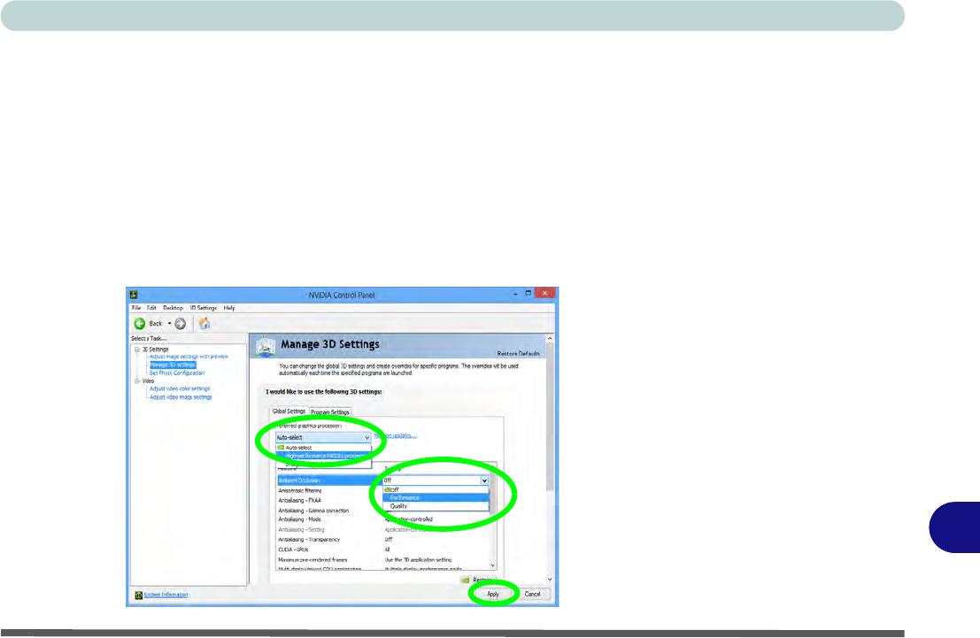Image resolution: width=980 pixels, height=638 pixels.
Task: Open the Ambient Occlusion setting dropdown arrow
Action: 483,480
